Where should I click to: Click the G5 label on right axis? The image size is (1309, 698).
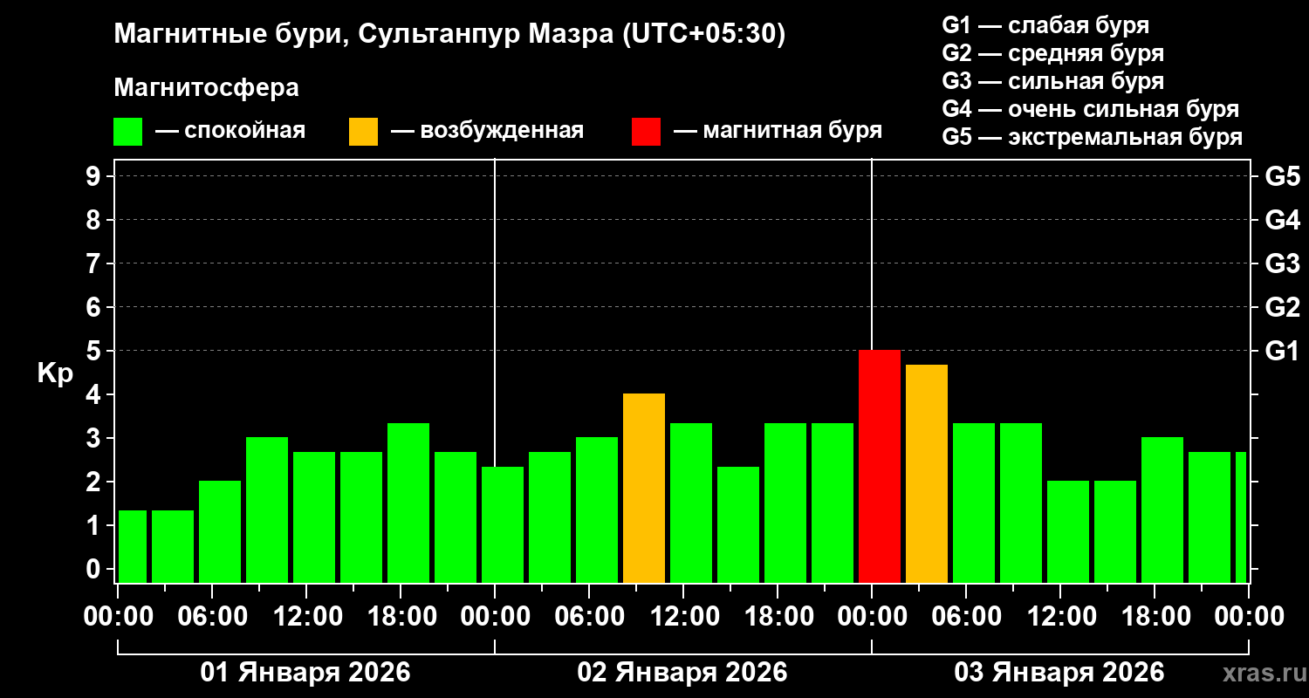click(x=1282, y=176)
